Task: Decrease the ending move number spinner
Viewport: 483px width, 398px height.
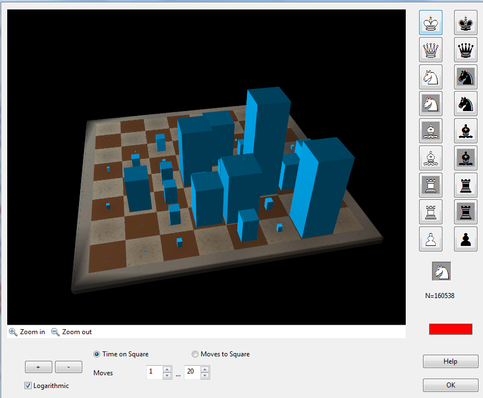Action: tap(205, 376)
